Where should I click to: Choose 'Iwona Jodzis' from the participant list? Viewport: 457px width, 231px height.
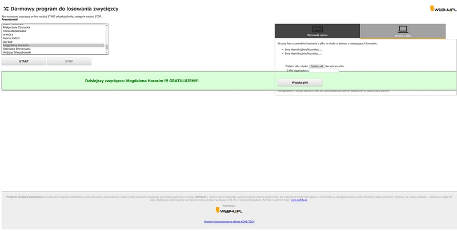pyautogui.click(x=11, y=38)
